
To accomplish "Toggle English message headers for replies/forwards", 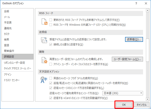I will pos(51,83).
